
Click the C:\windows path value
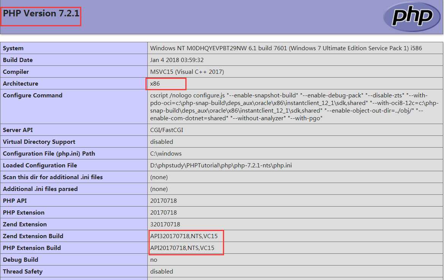(166, 153)
